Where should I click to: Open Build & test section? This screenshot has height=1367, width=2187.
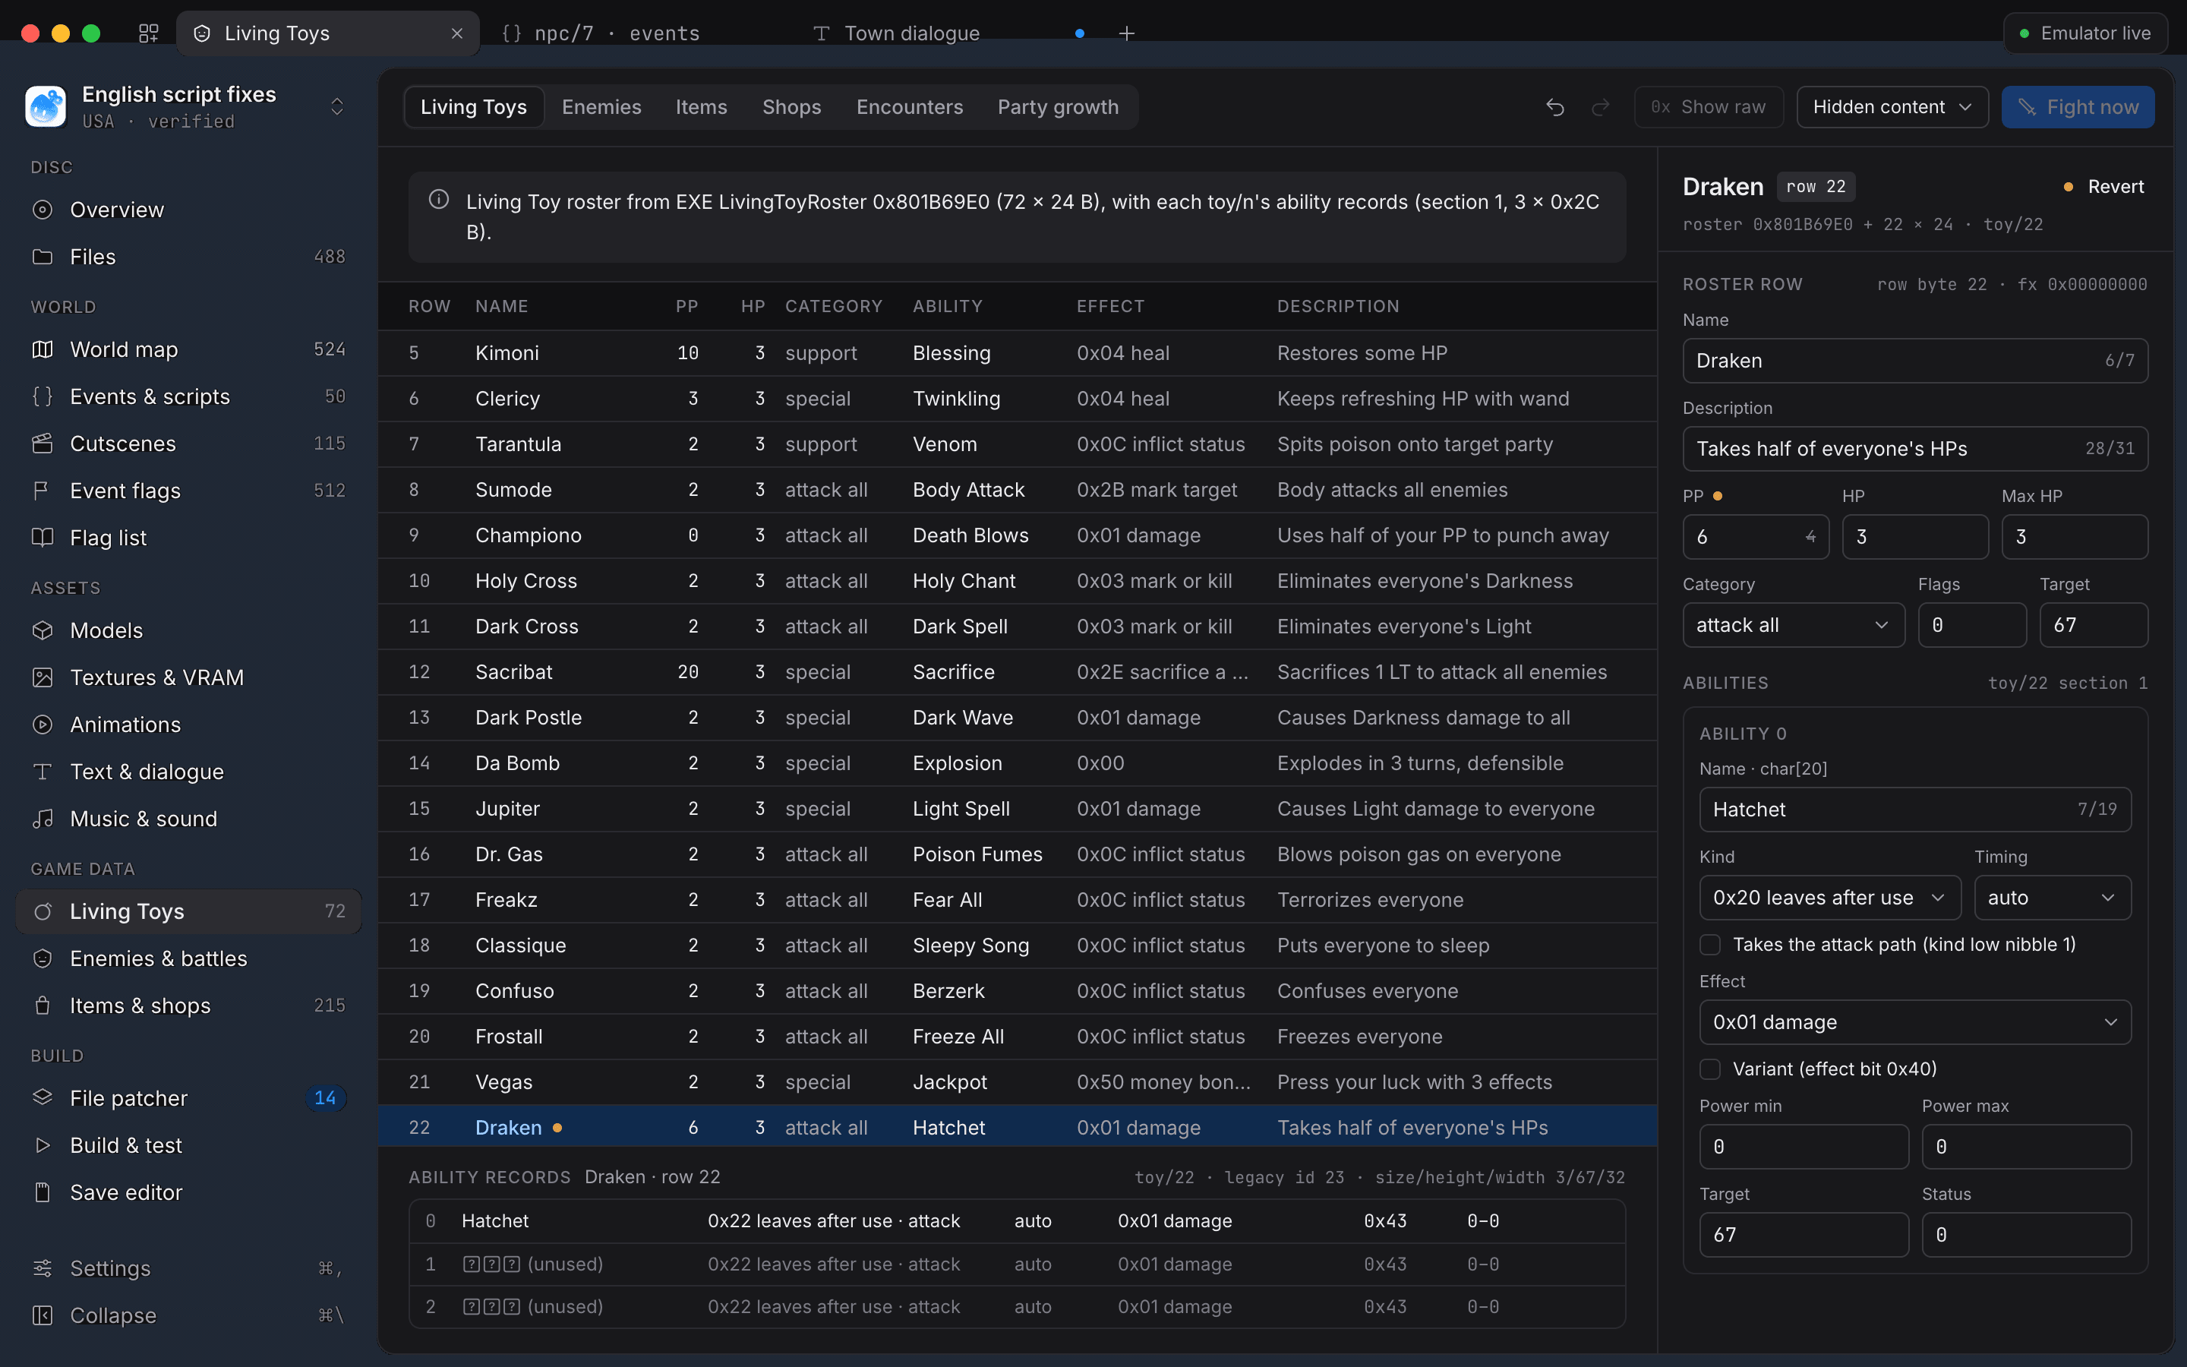pyautogui.click(x=189, y=1145)
